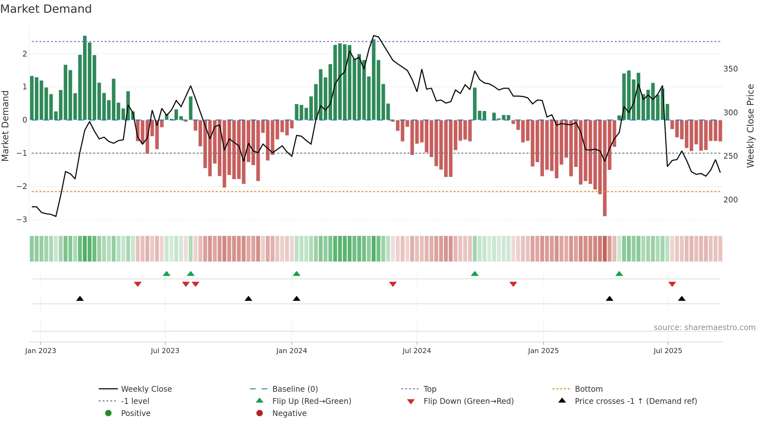Viewport: 767px width, 431px height.
Task: Click the green flip-up marker near Sep 2024
Action: (475, 274)
